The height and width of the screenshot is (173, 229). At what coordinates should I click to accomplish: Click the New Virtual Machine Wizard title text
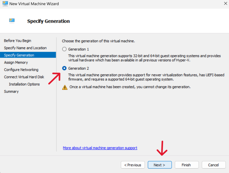pos(34,4)
